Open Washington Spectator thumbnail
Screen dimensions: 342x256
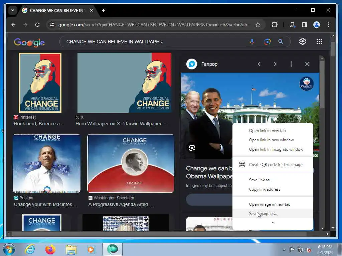point(131,163)
